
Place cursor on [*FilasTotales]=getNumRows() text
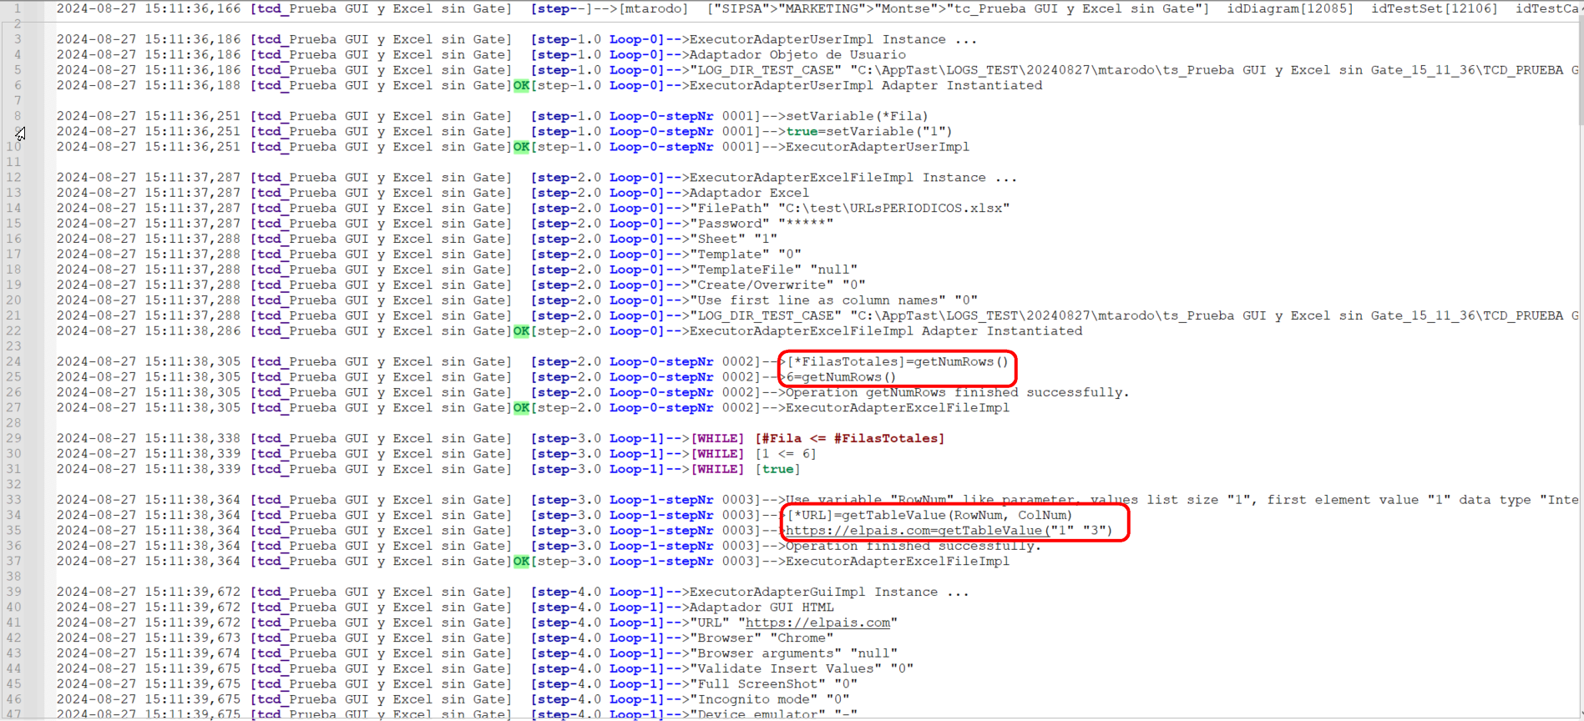[x=898, y=361]
